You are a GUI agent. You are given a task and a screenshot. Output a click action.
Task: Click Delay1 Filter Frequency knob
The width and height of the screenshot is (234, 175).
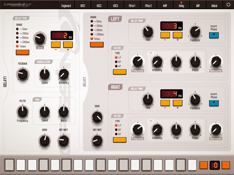23,111
